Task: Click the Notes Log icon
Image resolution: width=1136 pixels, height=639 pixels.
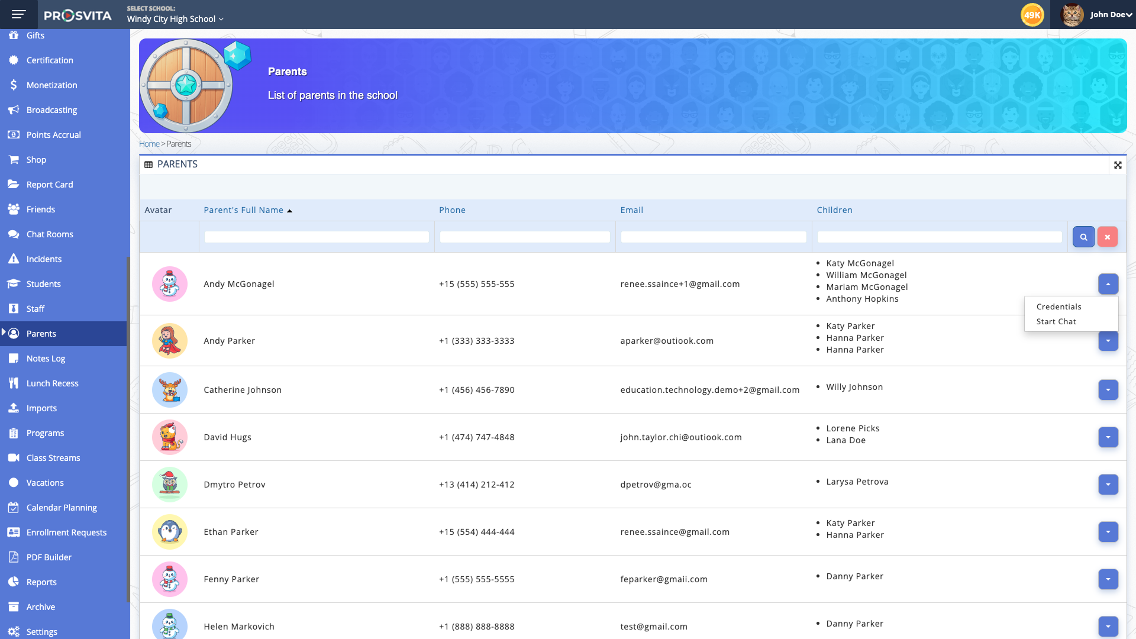Action: pyautogui.click(x=14, y=359)
